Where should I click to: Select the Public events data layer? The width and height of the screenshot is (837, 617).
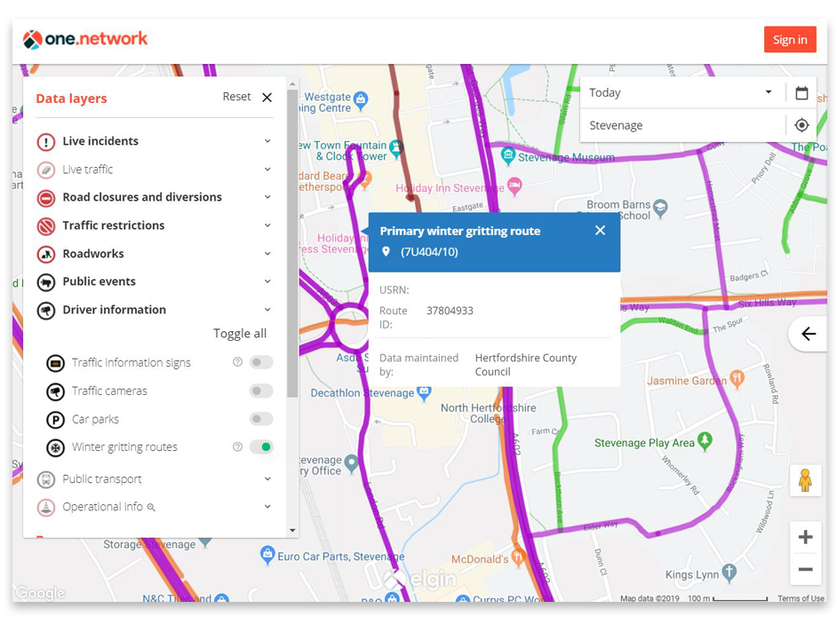tap(99, 281)
